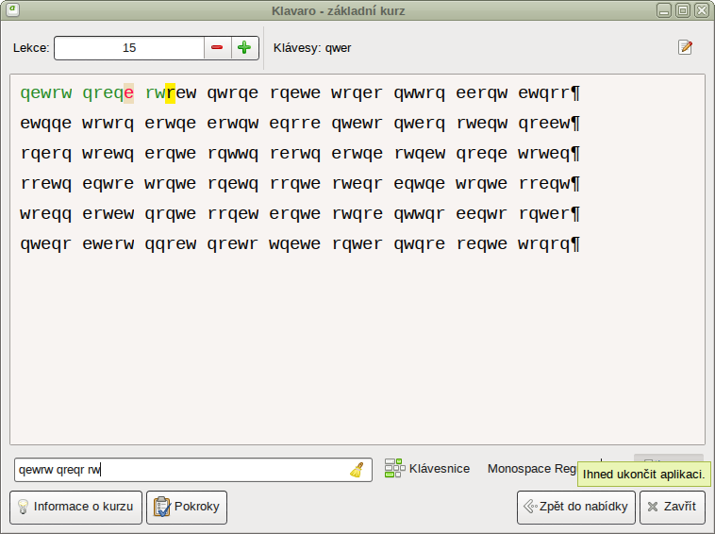Decrease the lesson number with the minus button

217,48
